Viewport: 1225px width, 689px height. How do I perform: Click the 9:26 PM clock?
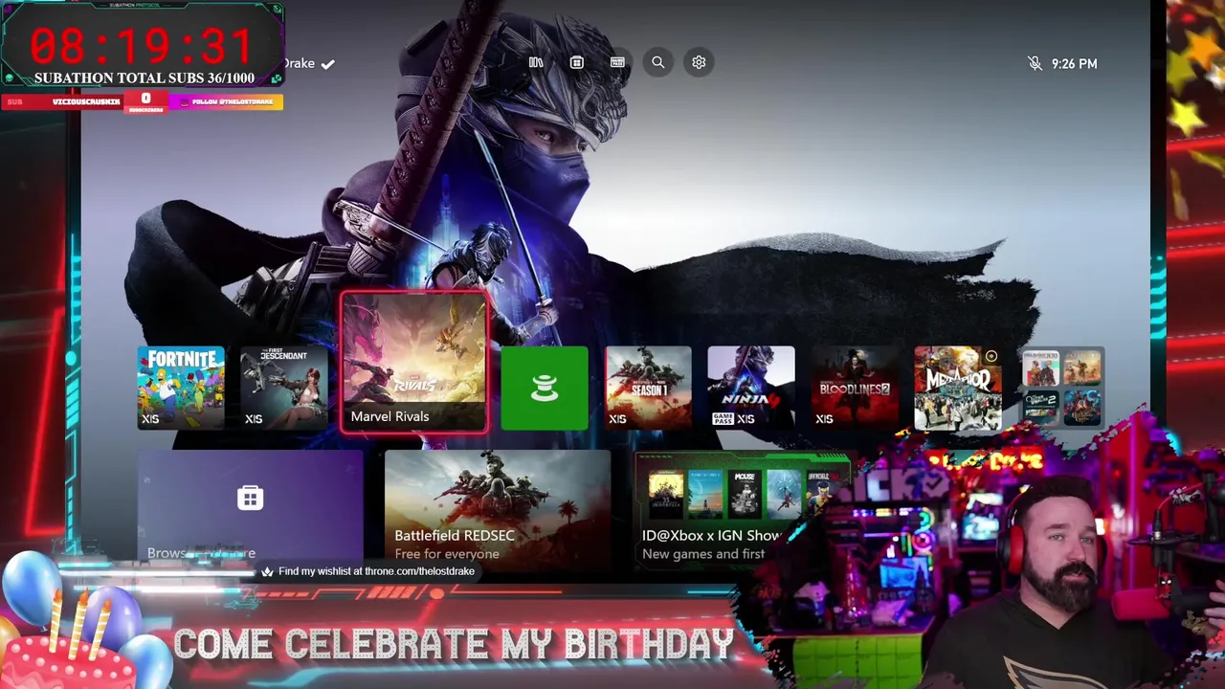tap(1074, 63)
